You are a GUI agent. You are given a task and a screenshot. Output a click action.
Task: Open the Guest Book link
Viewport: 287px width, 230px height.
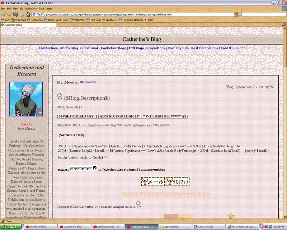pyautogui.click(x=89, y=48)
